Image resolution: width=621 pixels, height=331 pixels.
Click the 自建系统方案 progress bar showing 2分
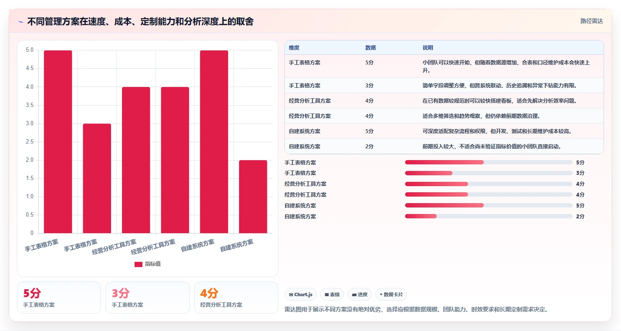[489, 216]
